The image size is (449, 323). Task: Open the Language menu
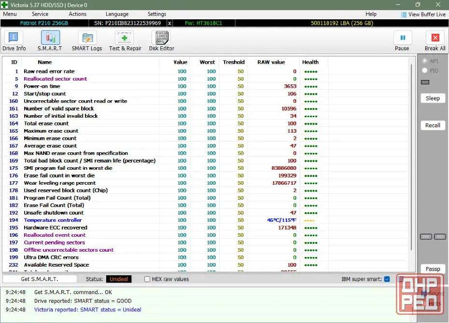coord(117,14)
